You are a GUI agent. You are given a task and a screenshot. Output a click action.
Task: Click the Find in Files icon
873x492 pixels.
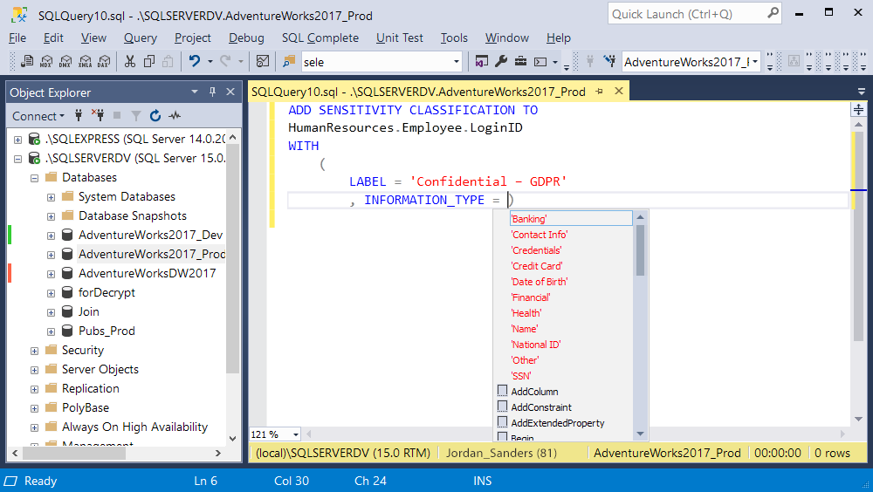click(x=288, y=61)
